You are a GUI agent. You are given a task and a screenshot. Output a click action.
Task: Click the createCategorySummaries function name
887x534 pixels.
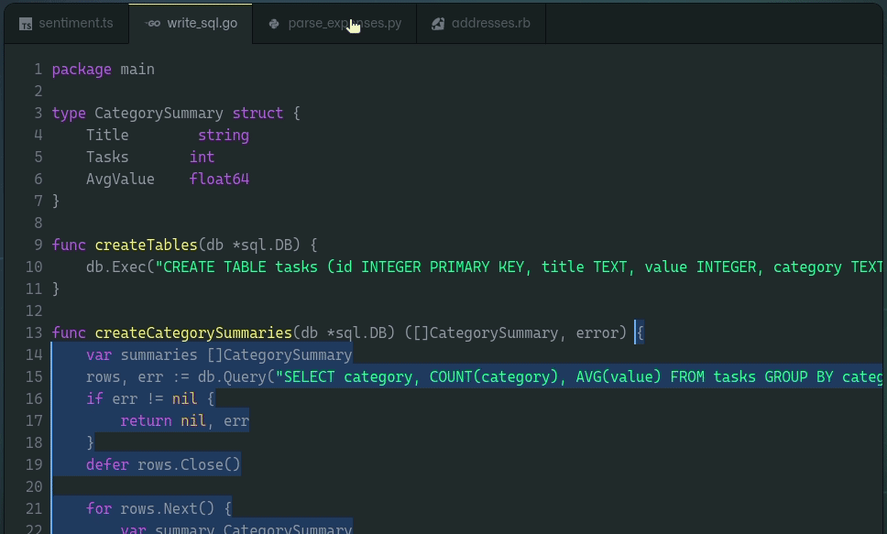point(193,332)
